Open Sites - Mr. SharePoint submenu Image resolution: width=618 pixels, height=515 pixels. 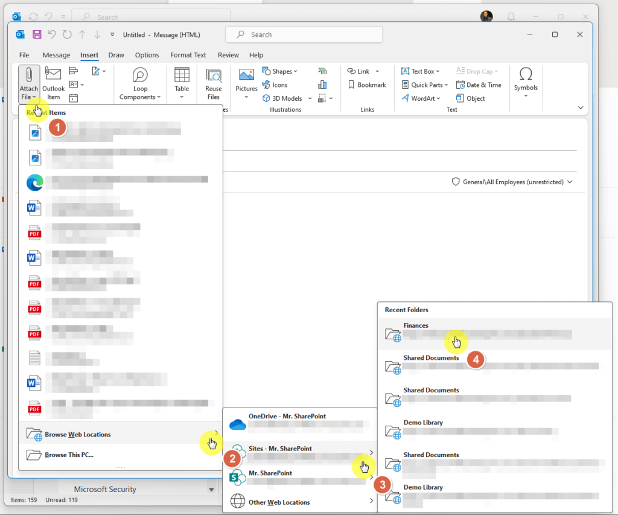pos(301,453)
